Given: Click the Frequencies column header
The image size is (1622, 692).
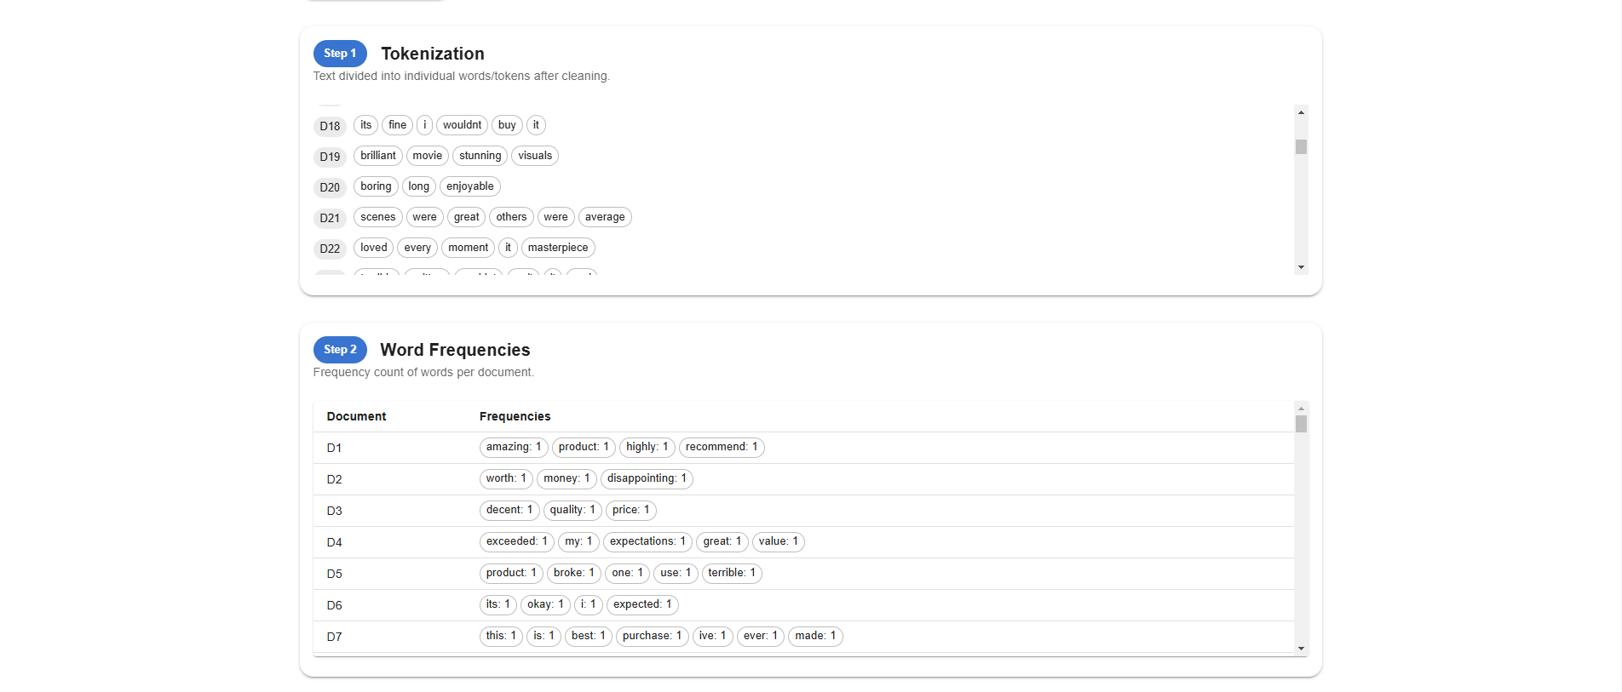Looking at the screenshot, I should pos(515,416).
